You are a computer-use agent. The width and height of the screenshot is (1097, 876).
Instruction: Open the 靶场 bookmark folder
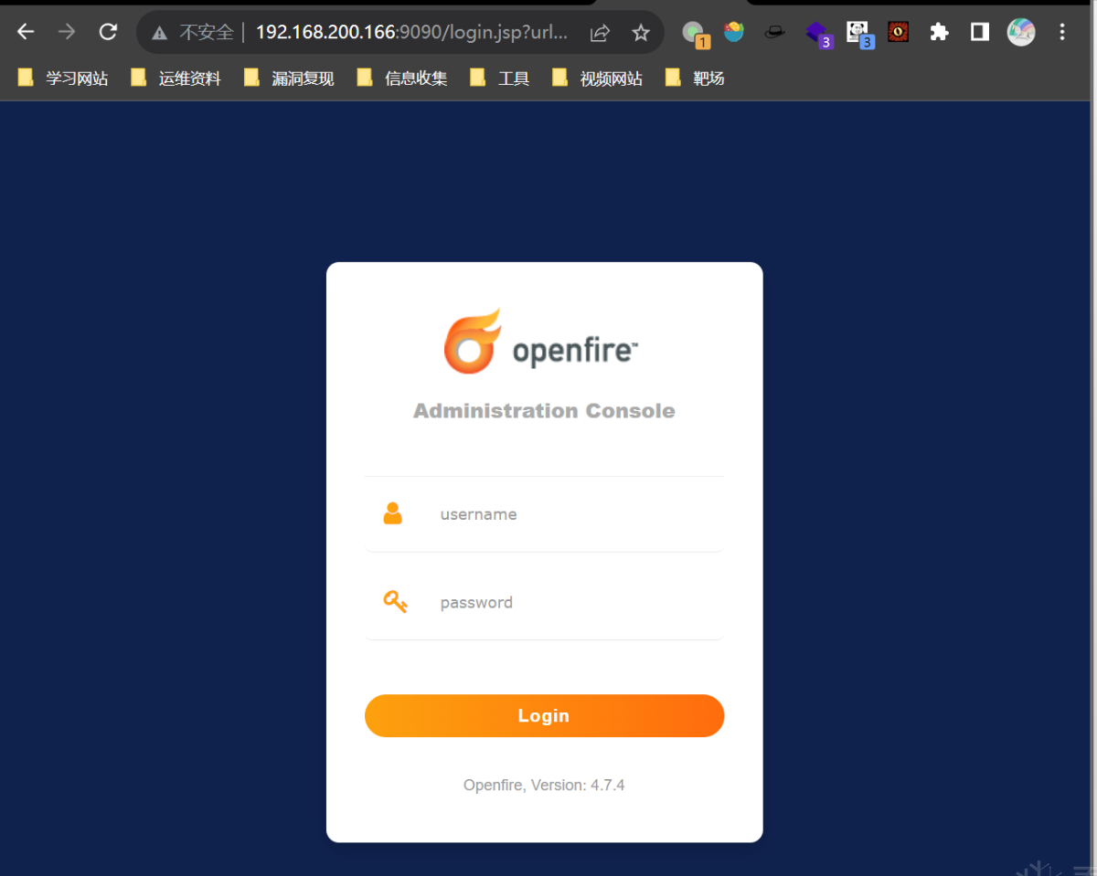point(696,79)
